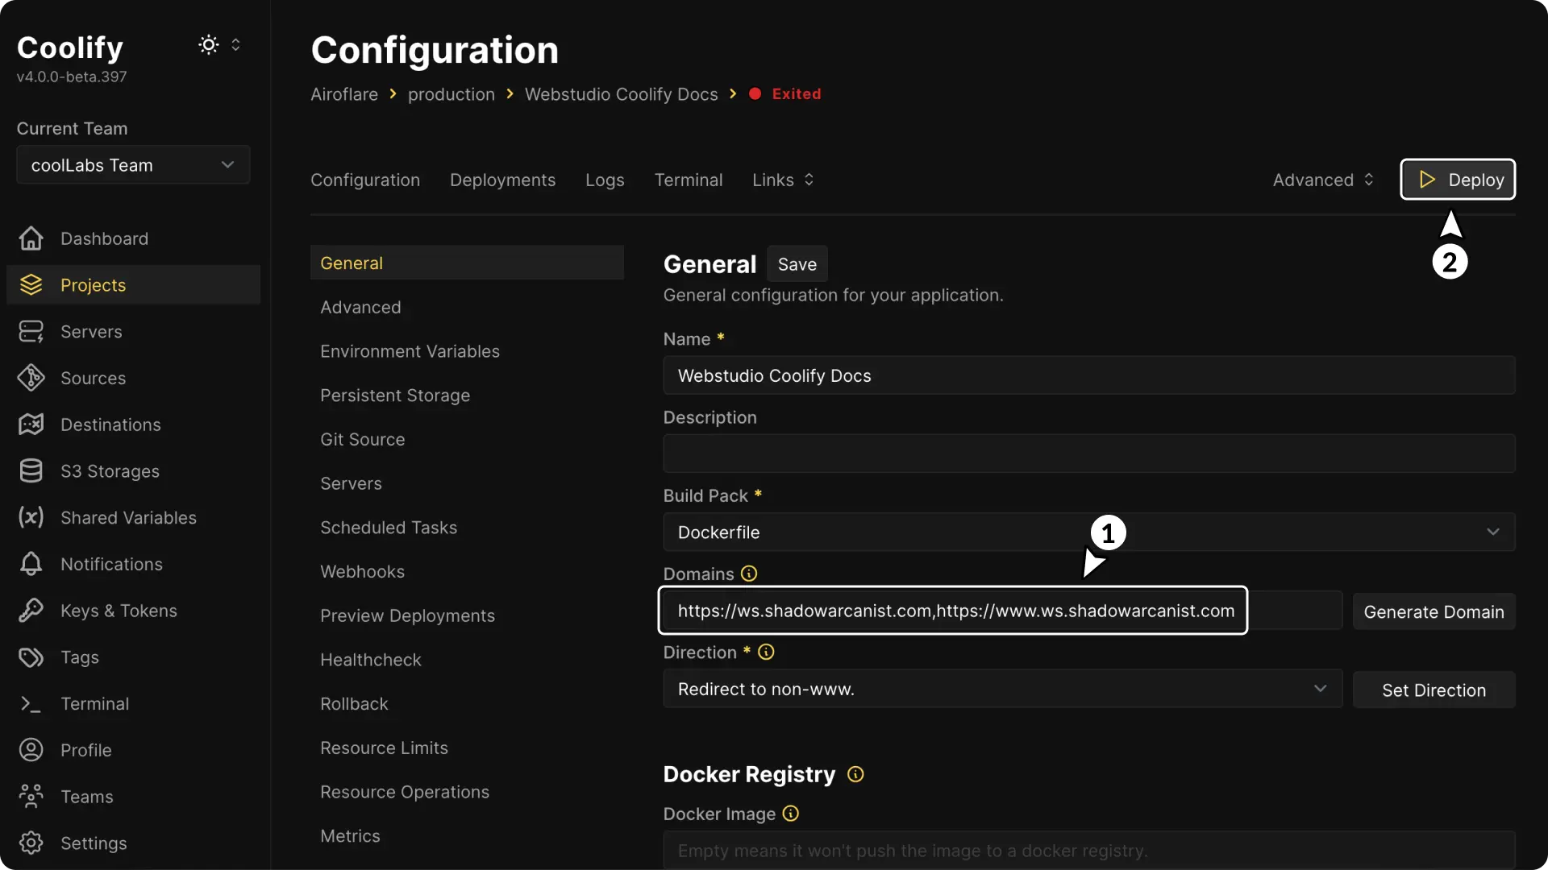Click the Domains info icon

coord(749,574)
